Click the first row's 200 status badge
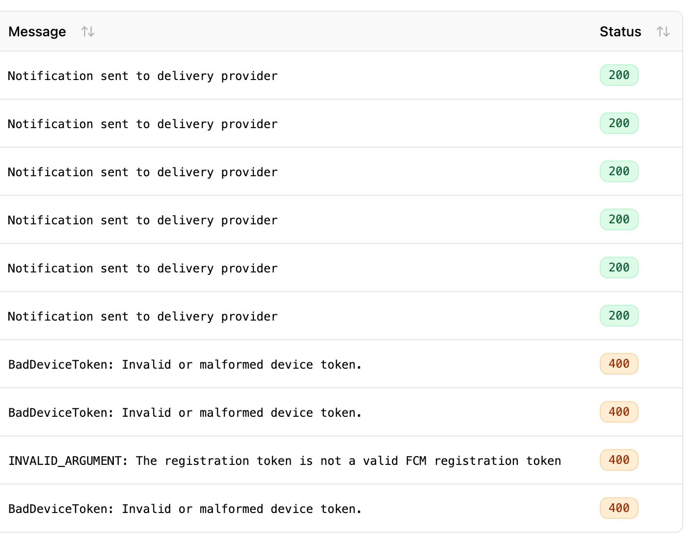 619,75
